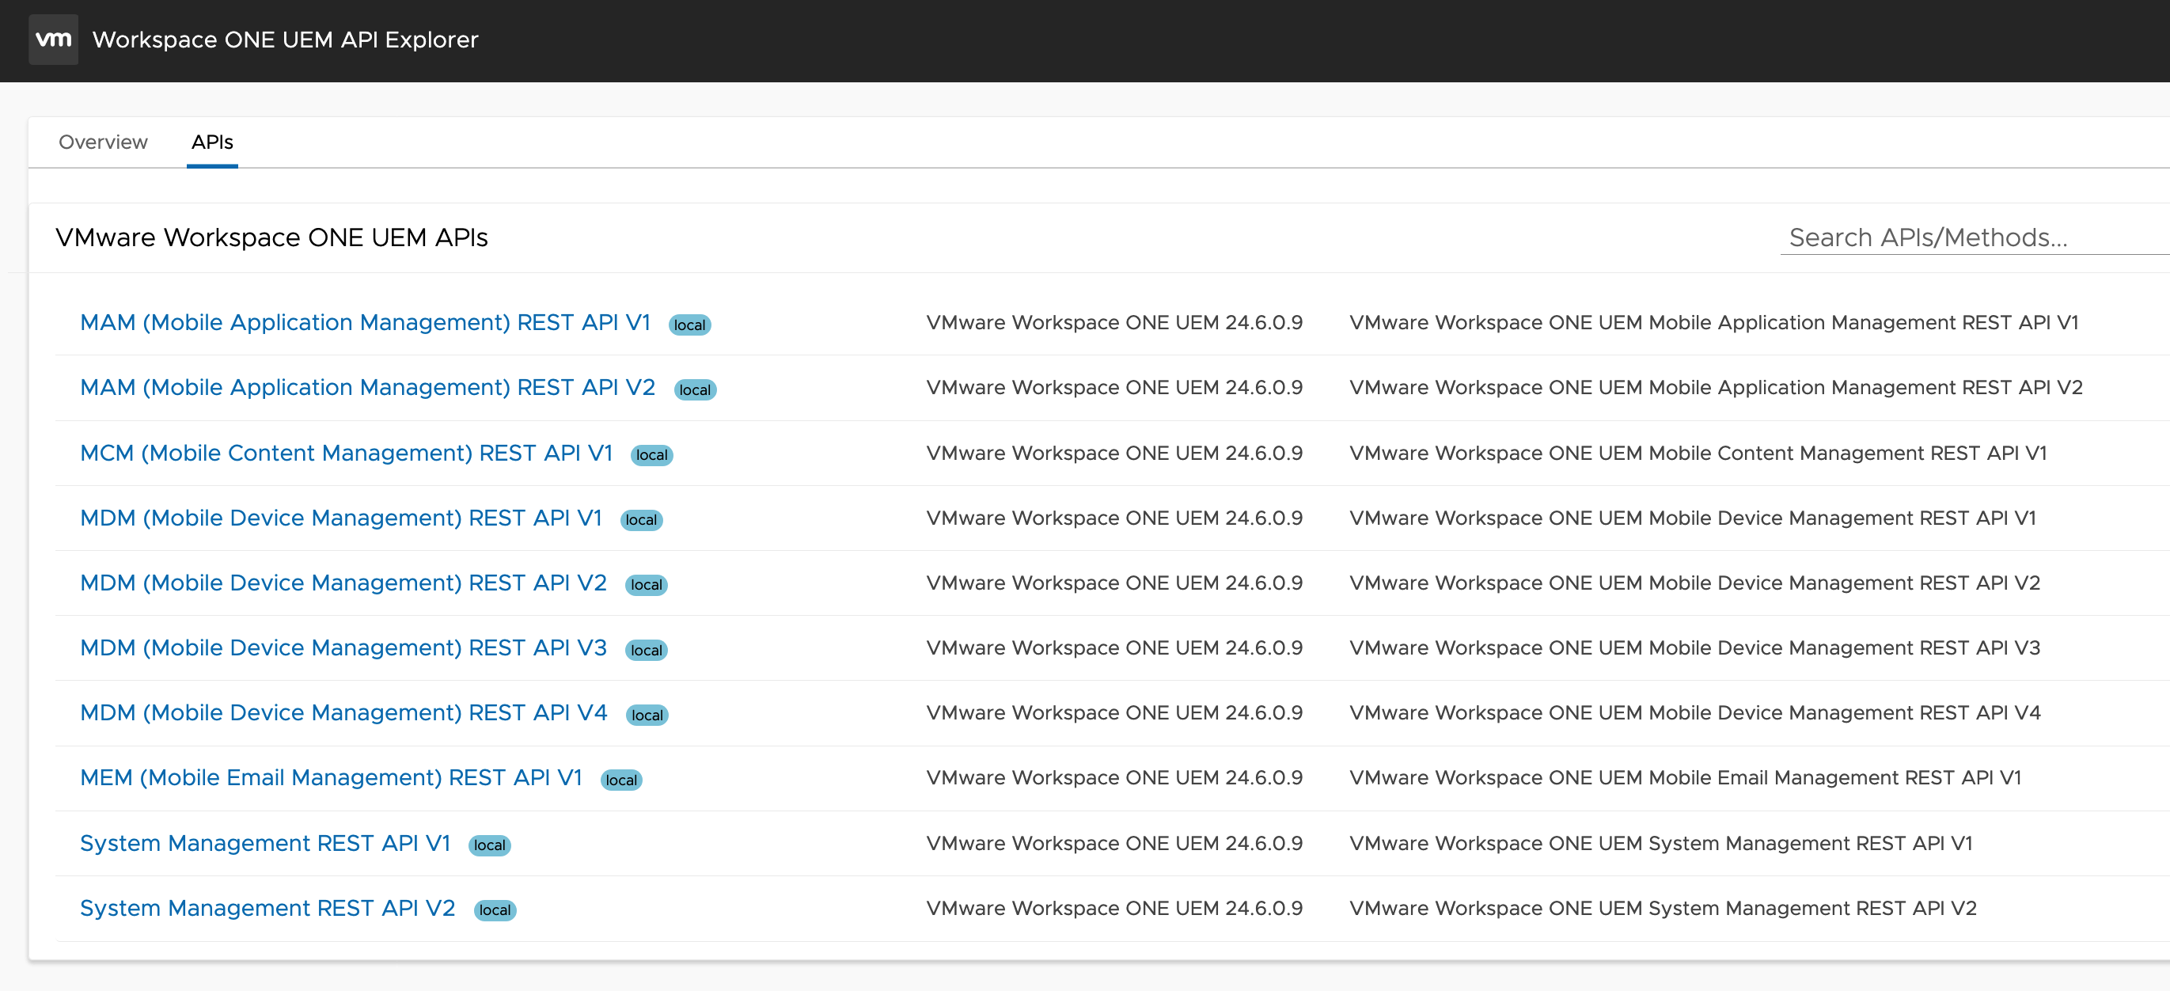The height and width of the screenshot is (991, 2170).
Task: Click description 'Mobile Device Management REST API V2'
Action: click(x=1695, y=583)
